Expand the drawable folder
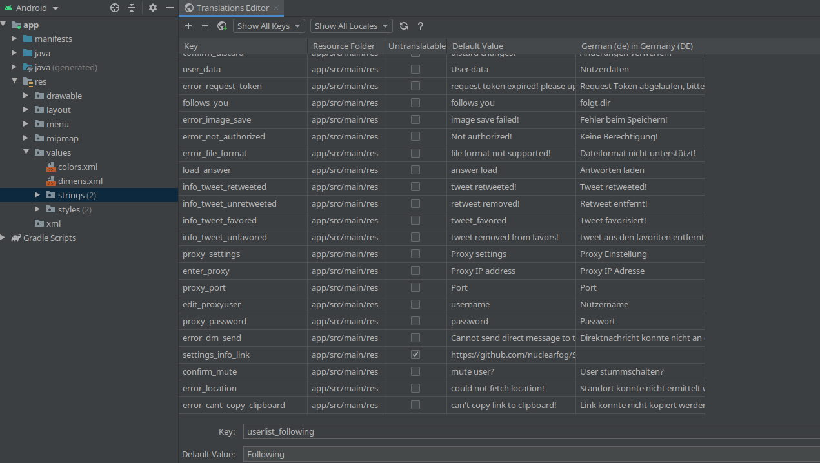 [26, 96]
